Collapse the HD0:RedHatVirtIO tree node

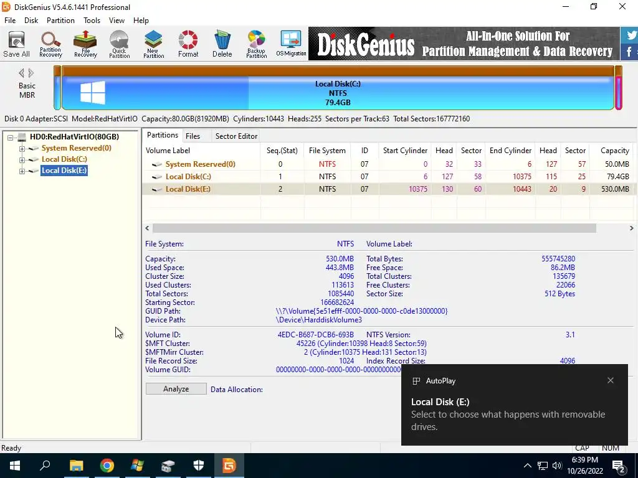pos(11,138)
